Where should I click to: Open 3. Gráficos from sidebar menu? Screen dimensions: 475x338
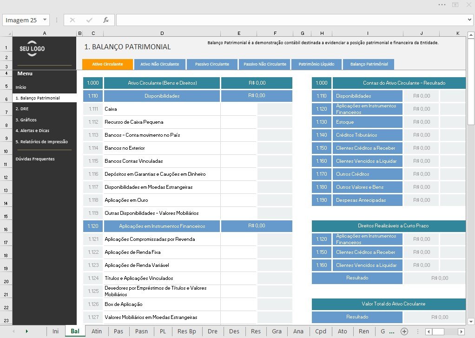pos(26,120)
